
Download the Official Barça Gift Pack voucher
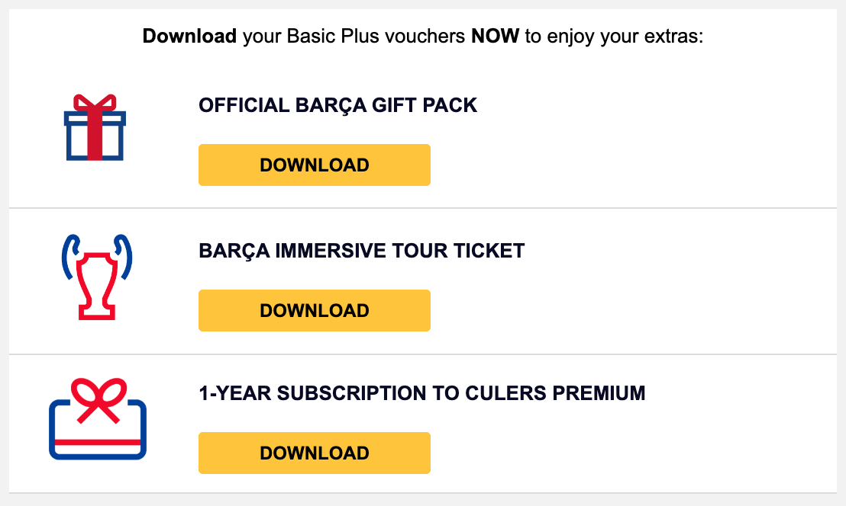pyautogui.click(x=314, y=165)
